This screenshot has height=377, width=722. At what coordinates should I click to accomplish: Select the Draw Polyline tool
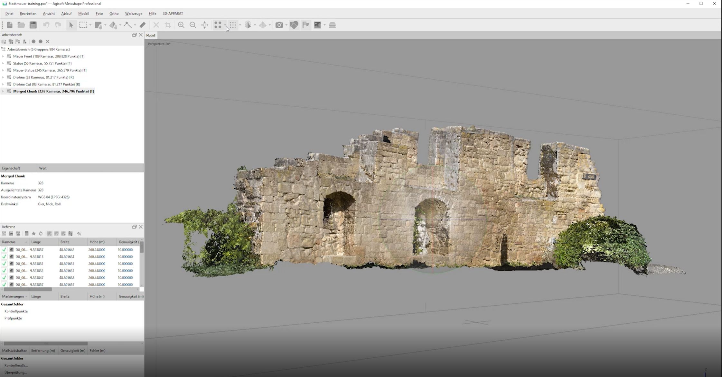(128, 25)
